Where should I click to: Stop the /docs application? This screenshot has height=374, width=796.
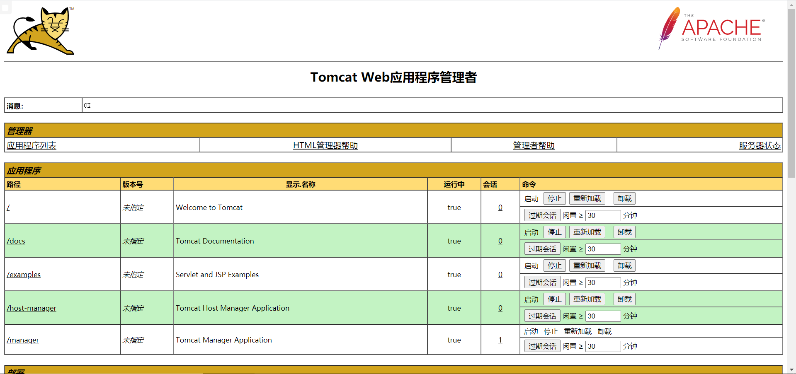pyautogui.click(x=555, y=232)
